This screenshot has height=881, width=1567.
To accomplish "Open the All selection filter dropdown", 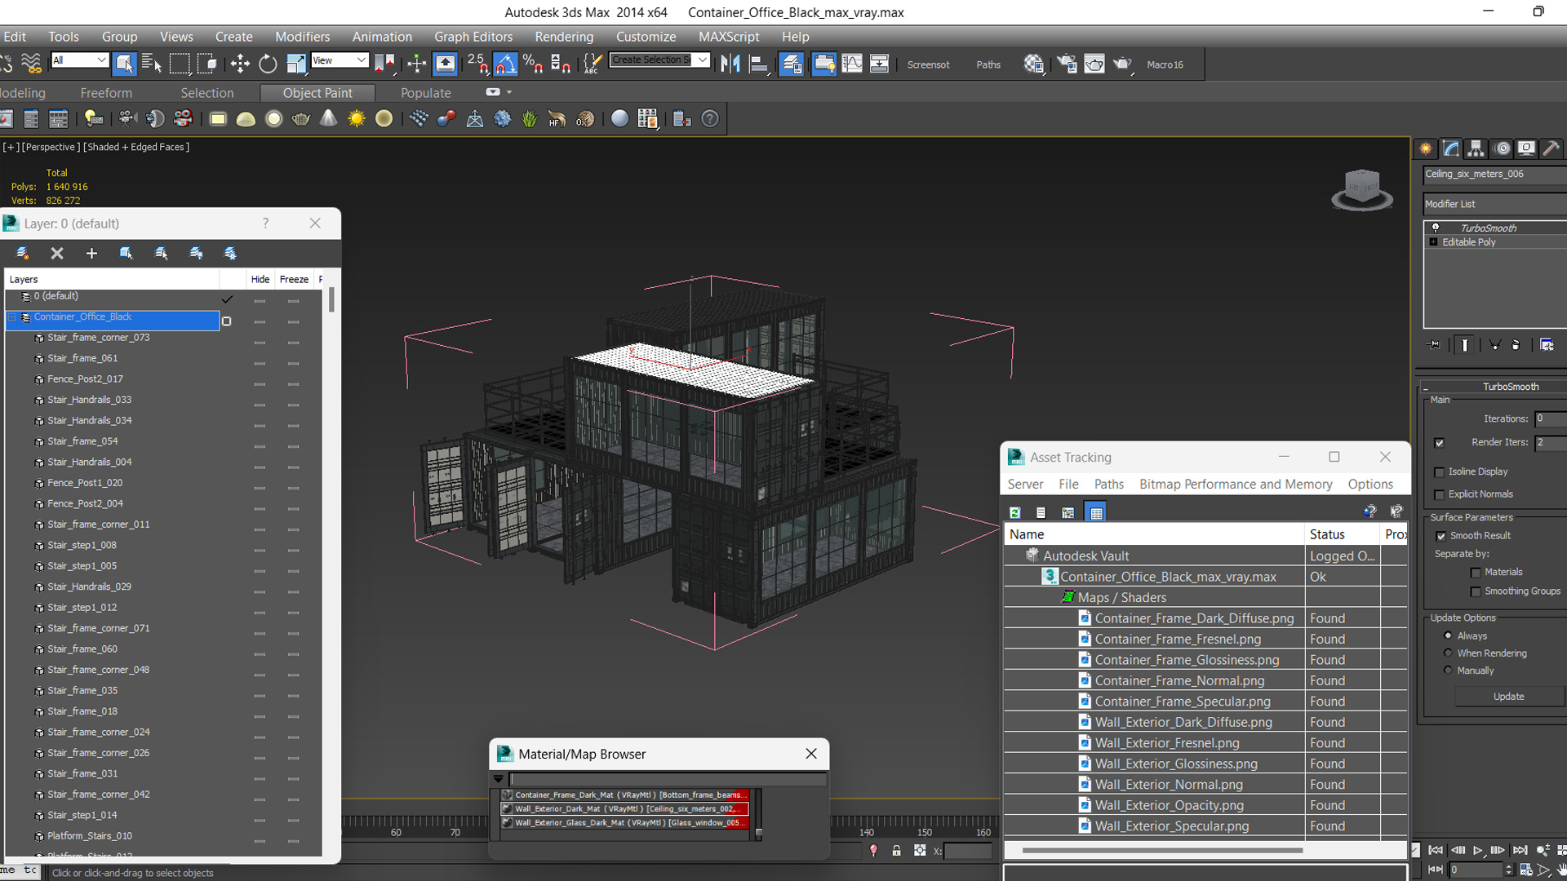I will 80,60.
